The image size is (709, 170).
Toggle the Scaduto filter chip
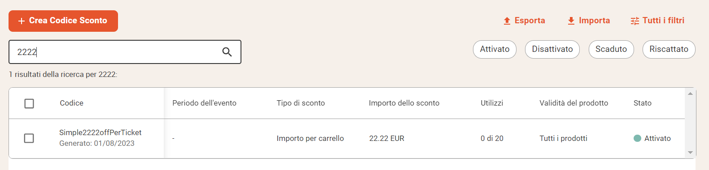[611, 49]
